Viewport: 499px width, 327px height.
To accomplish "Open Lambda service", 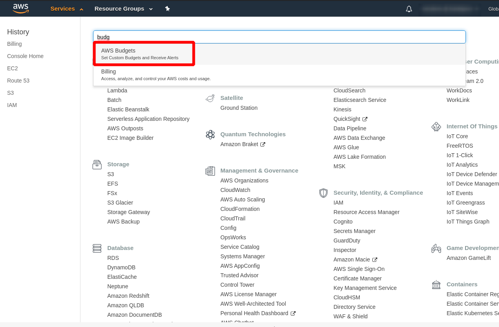I will (117, 90).
